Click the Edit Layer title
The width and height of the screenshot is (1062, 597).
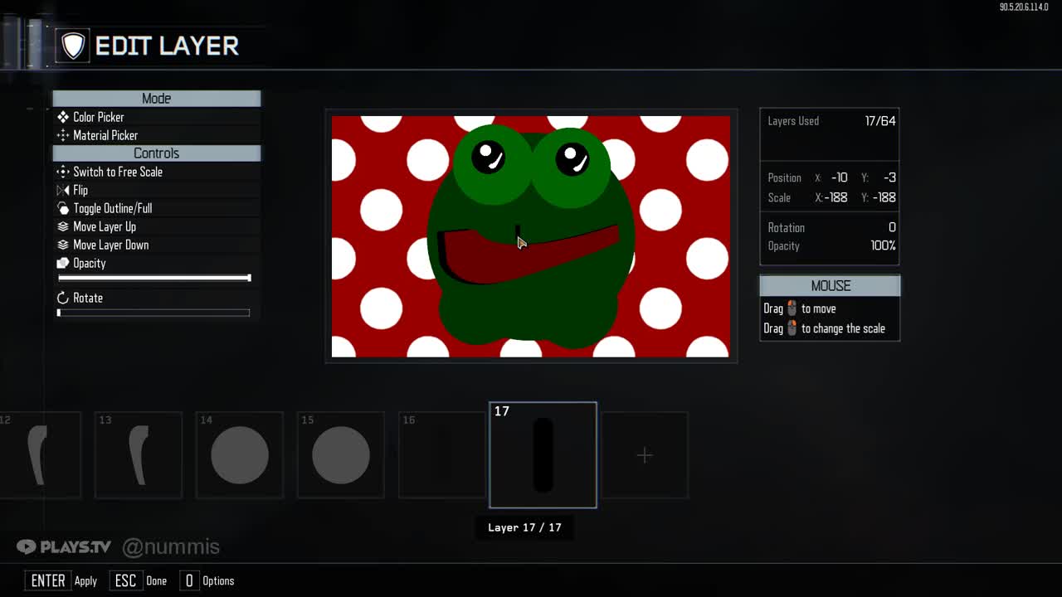(167, 46)
